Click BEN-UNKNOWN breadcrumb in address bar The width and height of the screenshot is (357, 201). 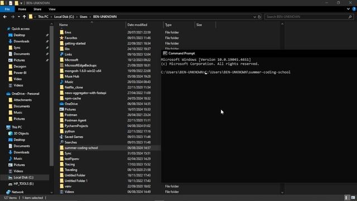(x=105, y=17)
